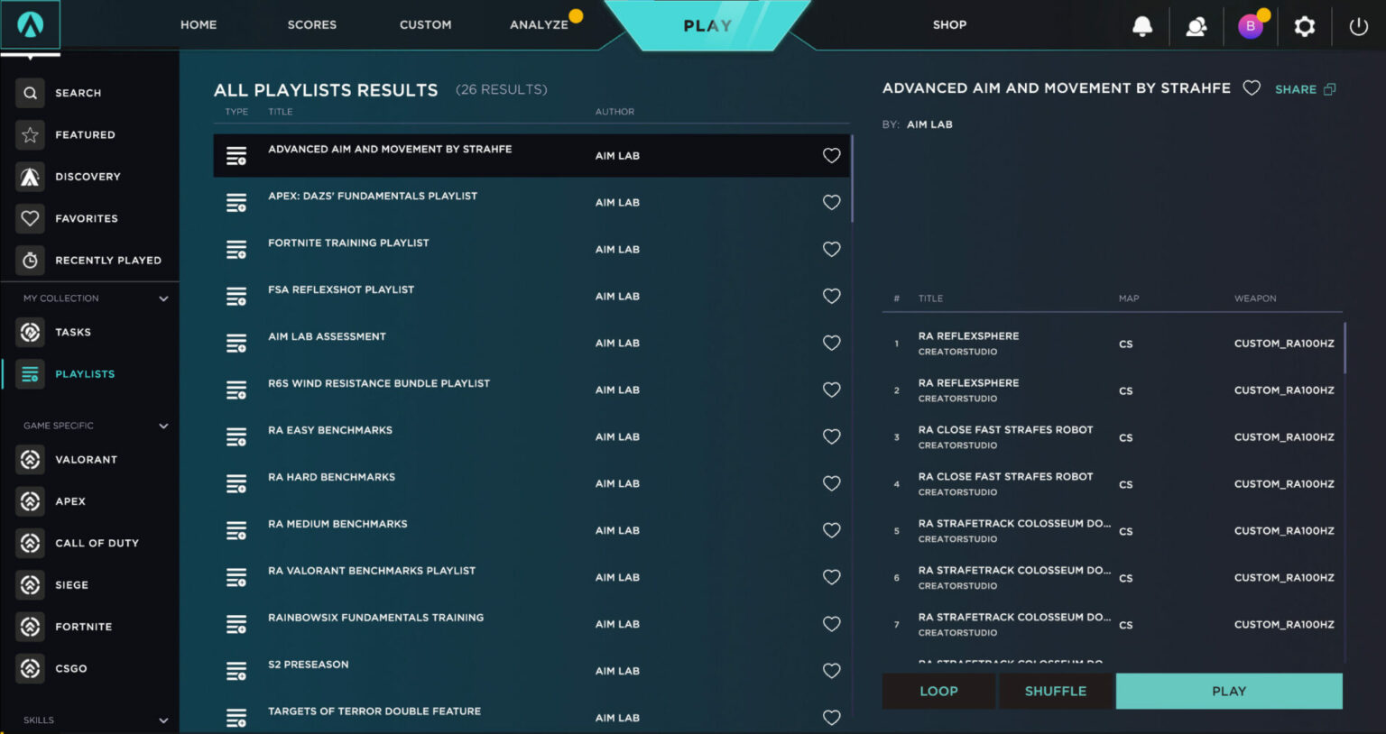
Task: Favorite the Fortnite Training Playlist
Action: tap(831, 249)
